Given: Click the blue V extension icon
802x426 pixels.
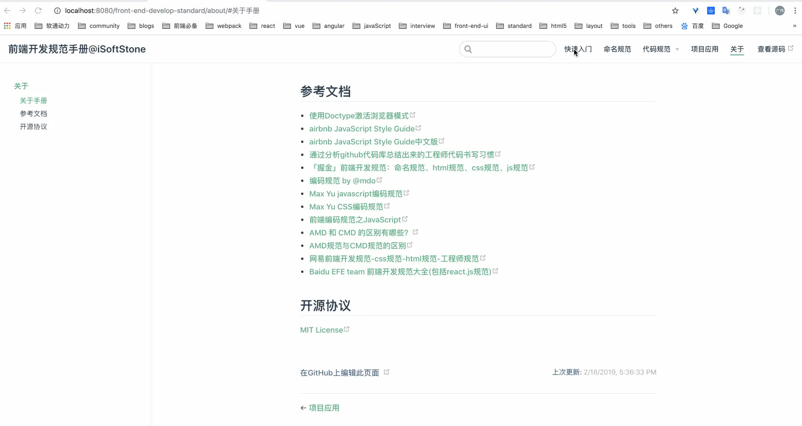Looking at the screenshot, I should pos(696,11).
